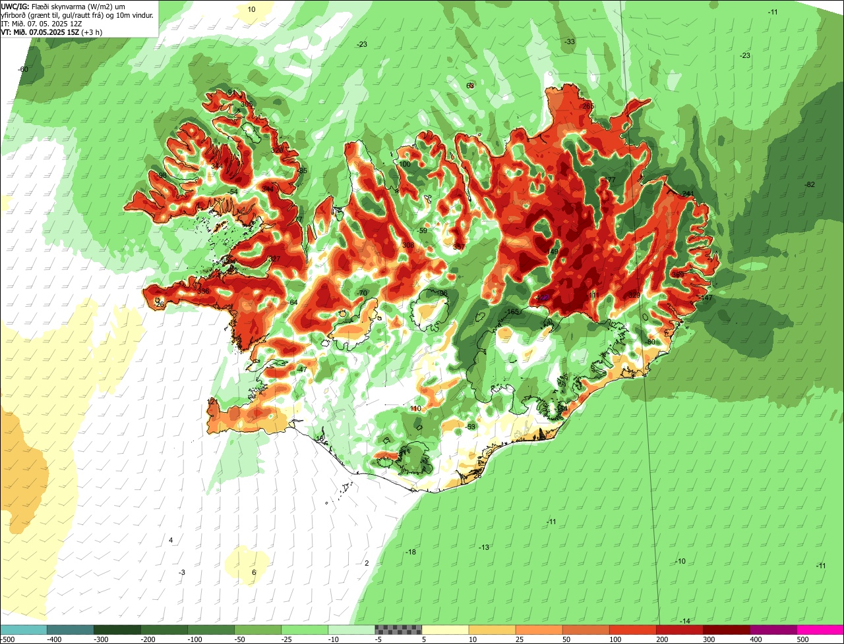844x644 pixels.
Task: Click the '327' value on the map
Action: [x=275, y=259]
